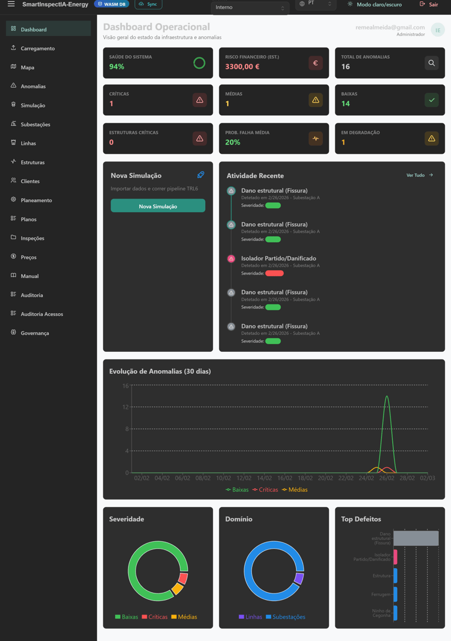Screen dimensions: 451x641
Task: Click the Nova Simulação button
Action: click(158, 206)
